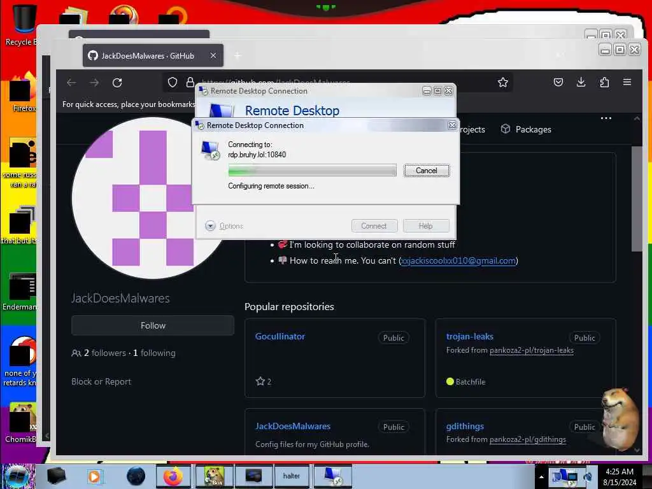Open the Firefox desktop shortcut
This screenshot has height=489, width=652.
[x=23, y=92]
